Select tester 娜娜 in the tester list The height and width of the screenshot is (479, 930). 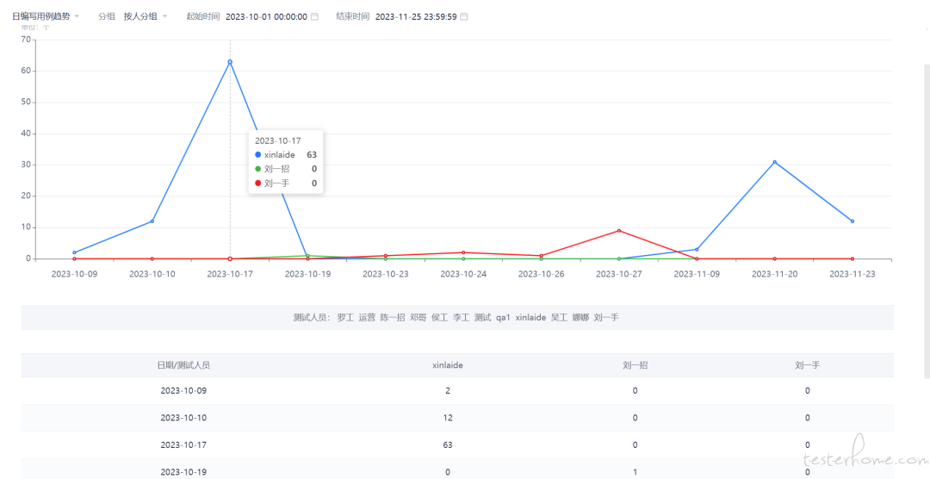[x=580, y=318]
